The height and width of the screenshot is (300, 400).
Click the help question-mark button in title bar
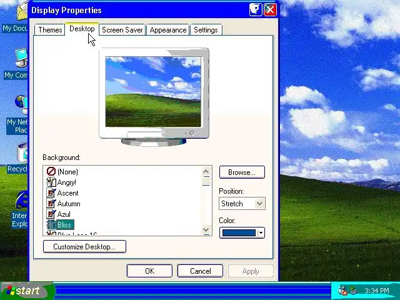pyautogui.click(x=256, y=10)
